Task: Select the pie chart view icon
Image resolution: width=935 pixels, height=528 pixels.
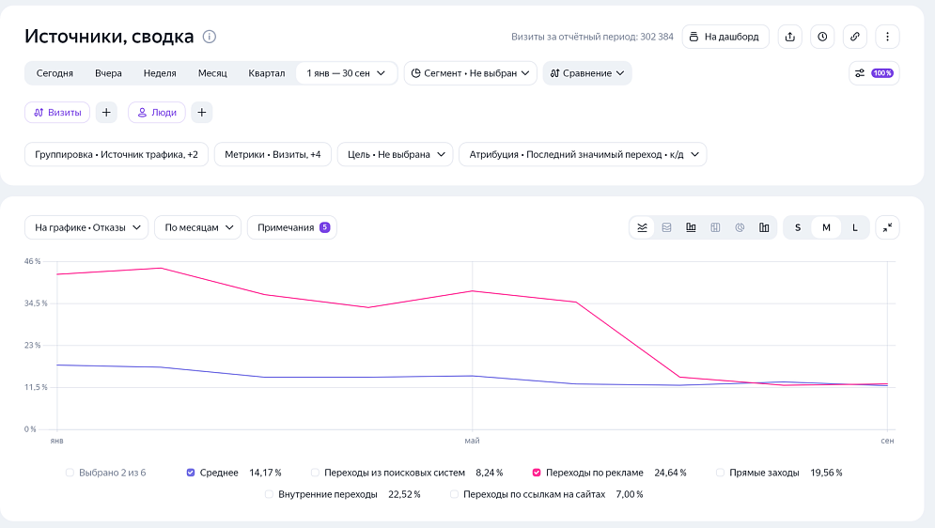Action: coord(740,227)
